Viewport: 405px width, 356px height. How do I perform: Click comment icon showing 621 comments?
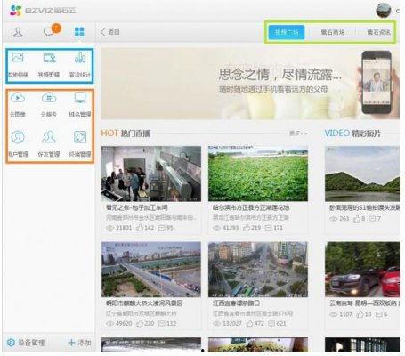272,323
